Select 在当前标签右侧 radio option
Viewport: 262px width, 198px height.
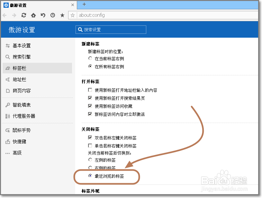(90, 58)
